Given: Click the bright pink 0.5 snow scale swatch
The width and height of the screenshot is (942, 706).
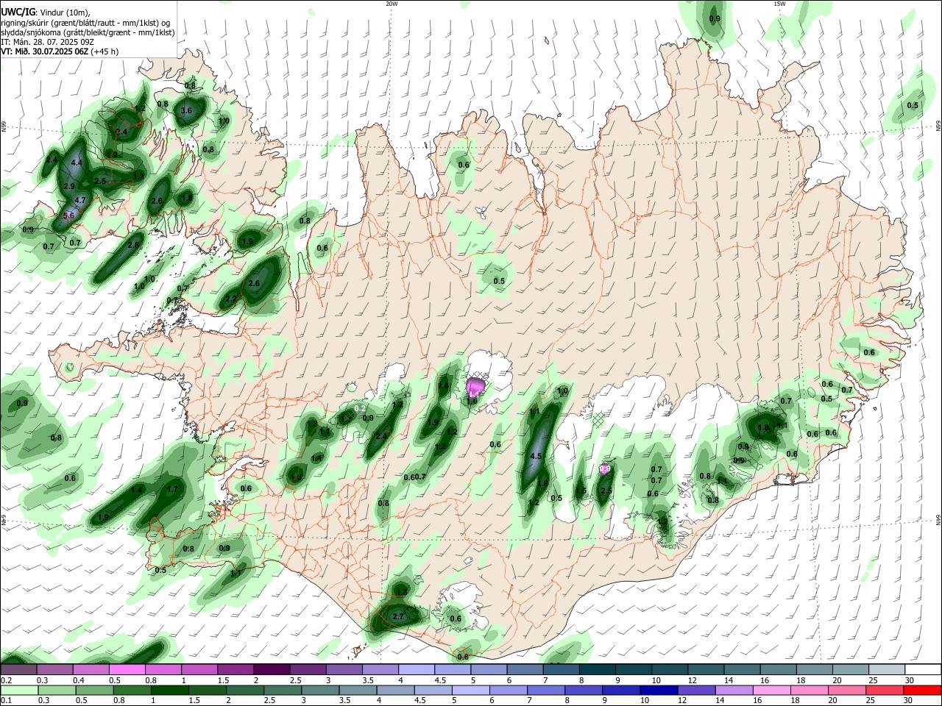Looking at the screenshot, I should pos(127,669).
